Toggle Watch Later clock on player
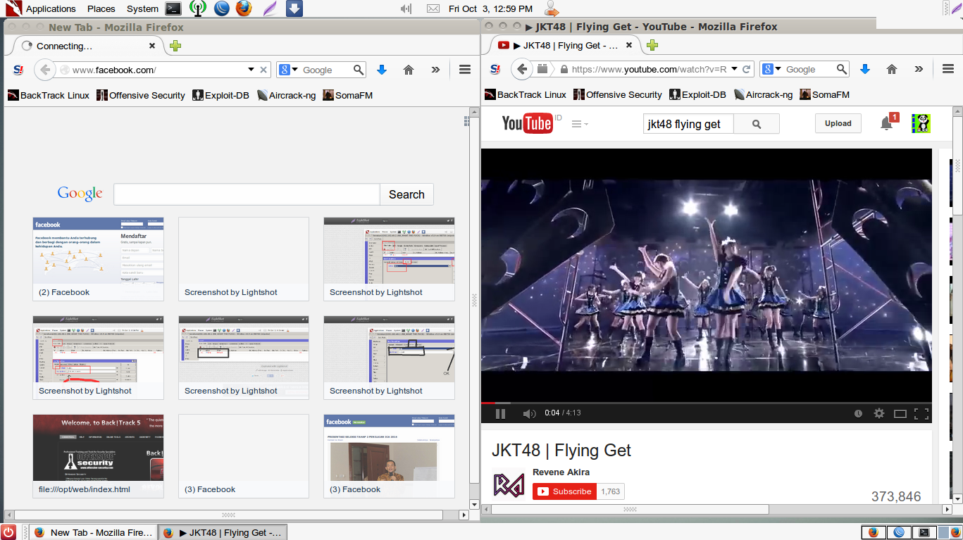 (x=858, y=414)
